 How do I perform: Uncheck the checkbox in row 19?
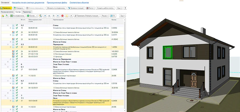[17, 28]
